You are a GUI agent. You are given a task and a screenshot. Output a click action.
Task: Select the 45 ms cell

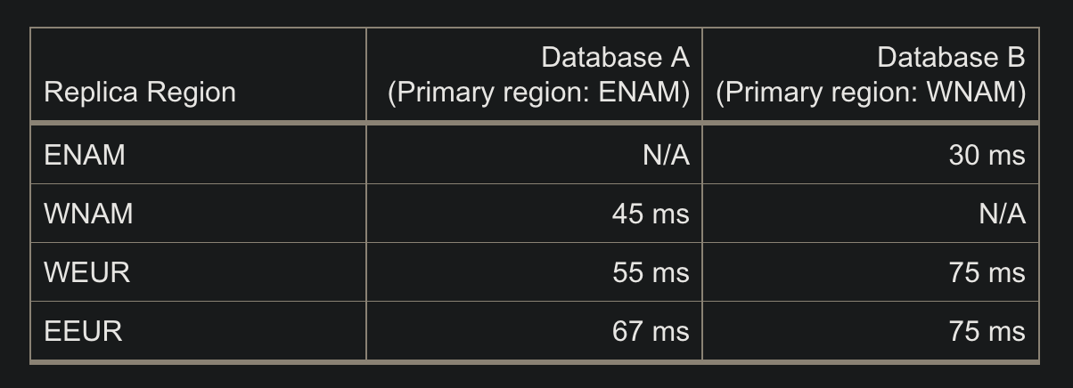651,214
